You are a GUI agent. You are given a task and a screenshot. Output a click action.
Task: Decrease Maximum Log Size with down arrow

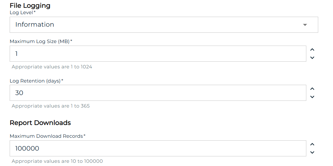tap(312, 58)
